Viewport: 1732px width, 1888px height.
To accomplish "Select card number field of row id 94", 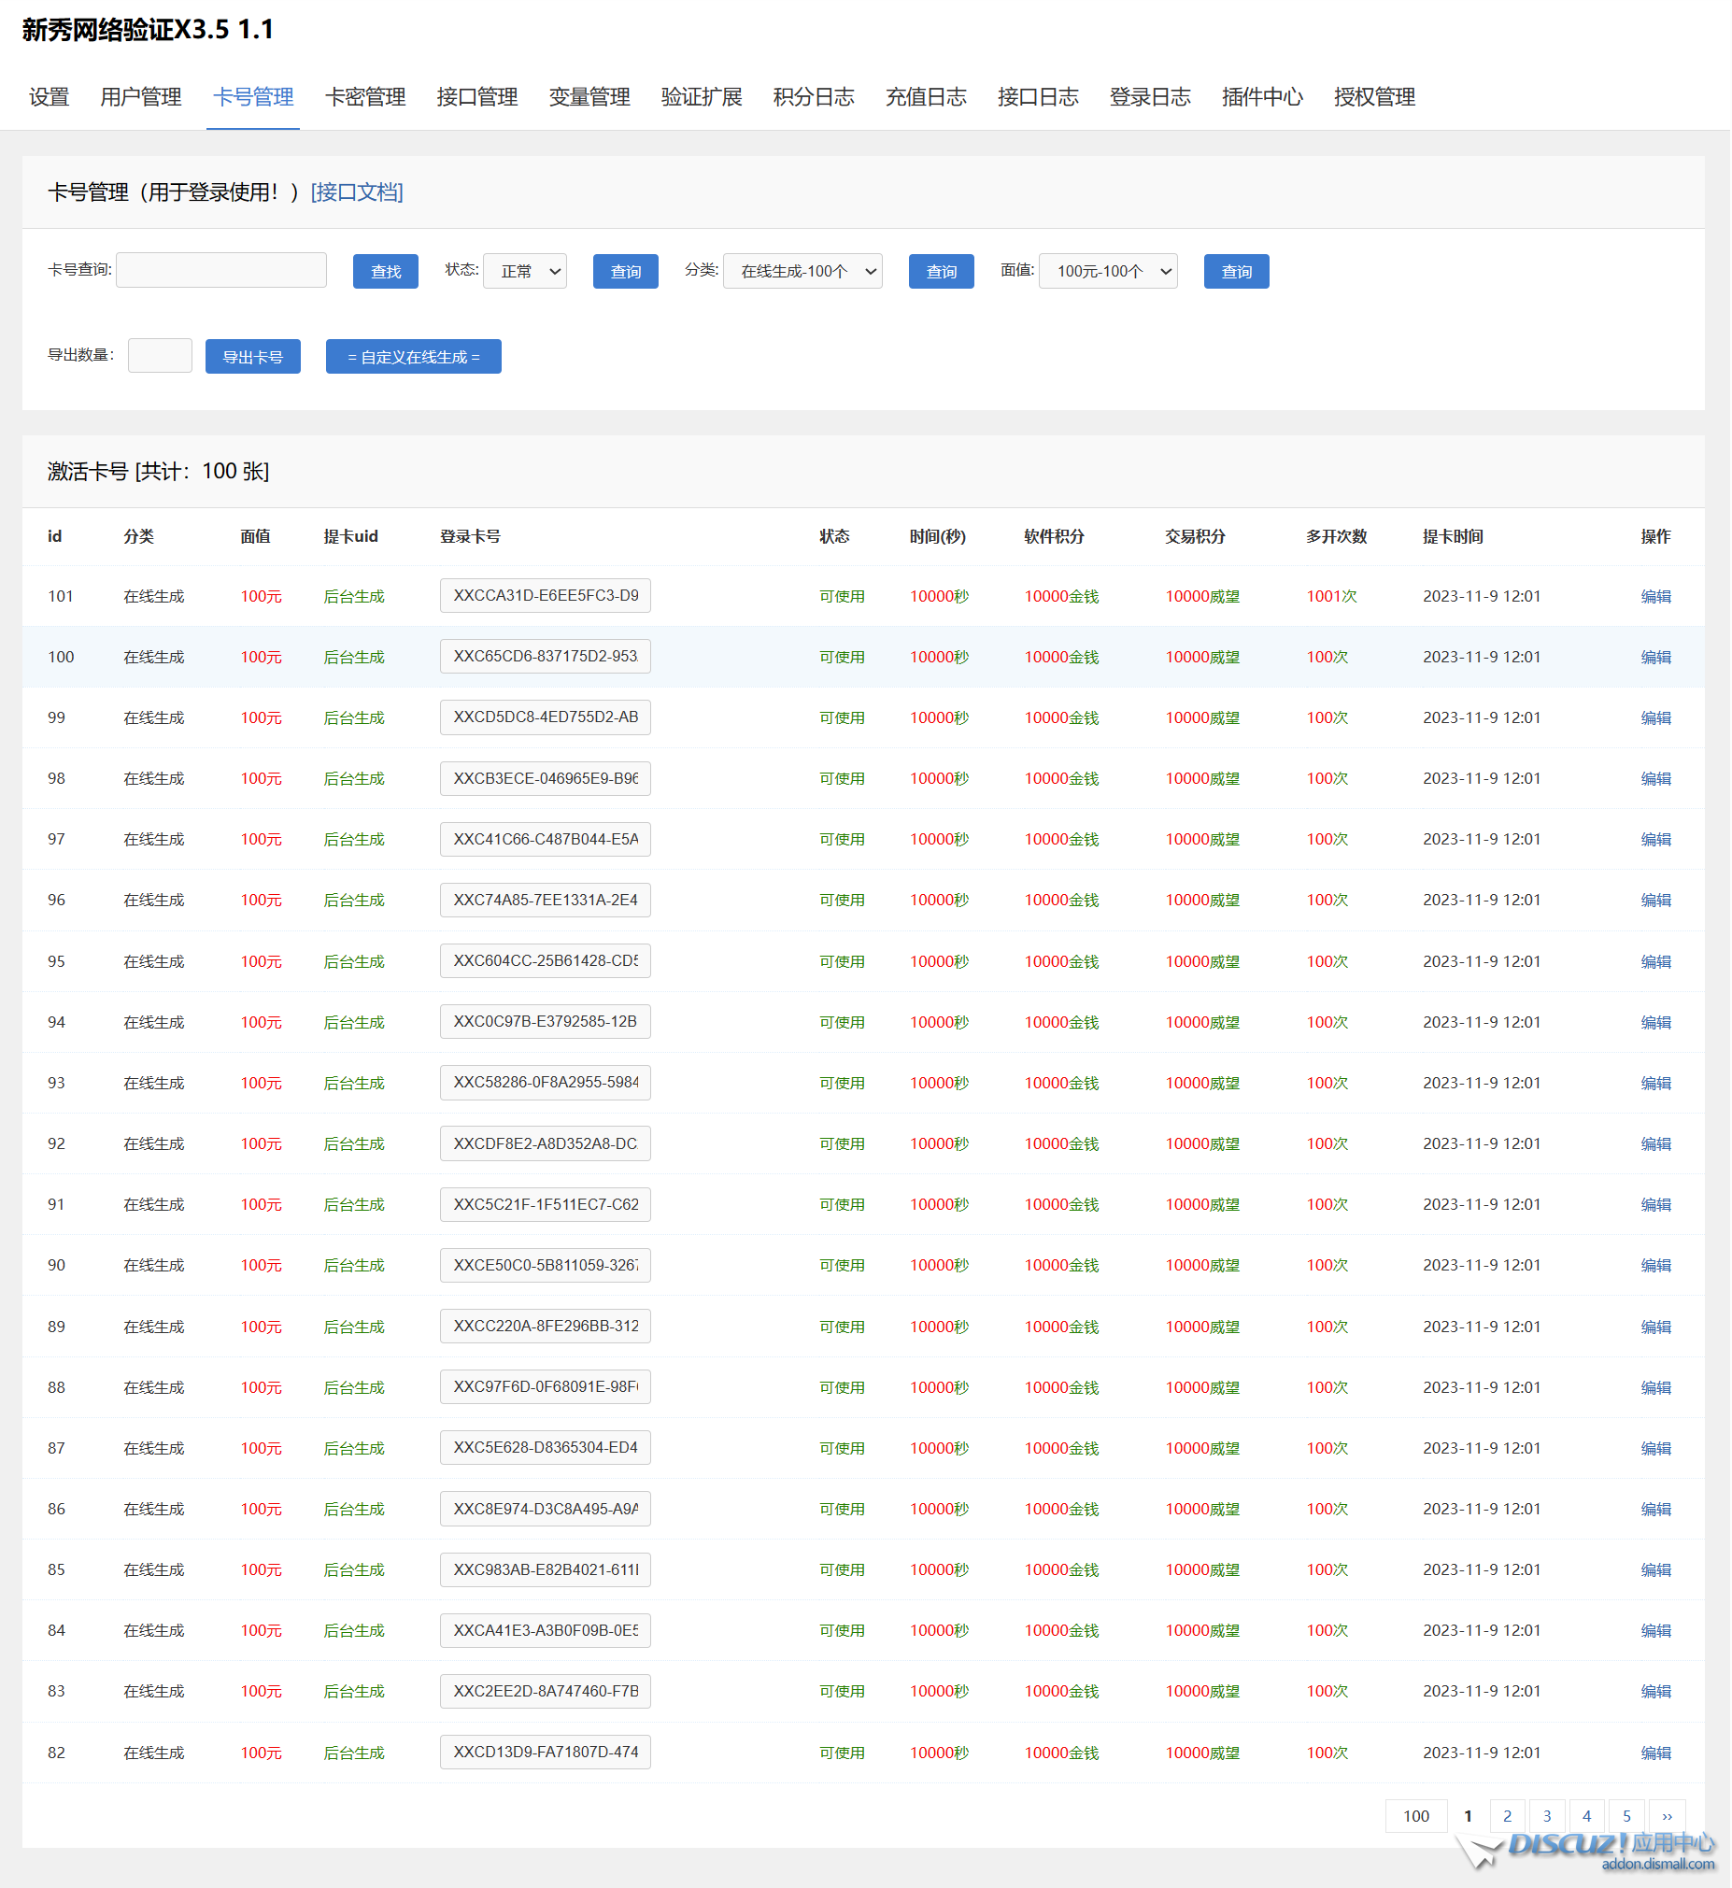I will pyautogui.click(x=546, y=1022).
